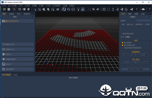Screen dimensions: 152x98
Task: Click the redo right-arrow toolbar icon
Action: click(98, 9)
